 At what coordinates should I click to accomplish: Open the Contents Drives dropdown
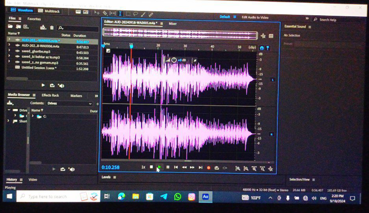click(x=69, y=103)
